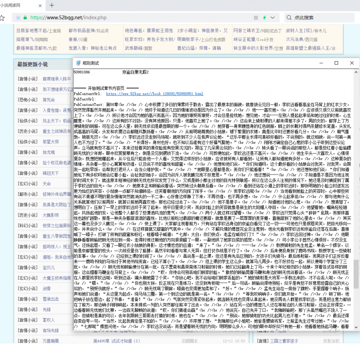Image resolution: width=360 pixels, height=345 pixels.
Task: Open 首席继承人陈平 in latest updates
Action: [x=57, y=79]
